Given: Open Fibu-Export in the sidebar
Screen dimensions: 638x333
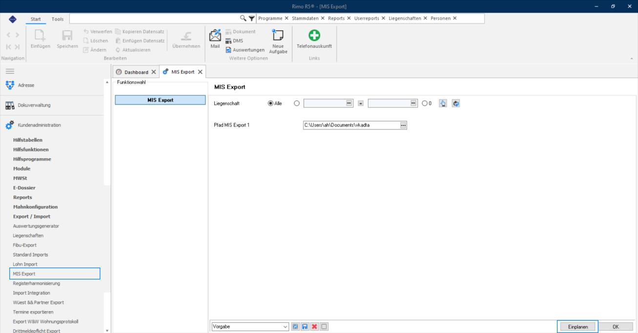Looking at the screenshot, I should (x=25, y=245).
